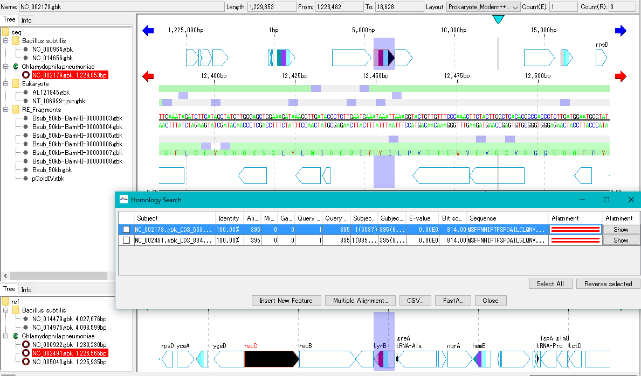Close the Homology Search with Close button
641x376 pixels.
[x=490, y=301]
